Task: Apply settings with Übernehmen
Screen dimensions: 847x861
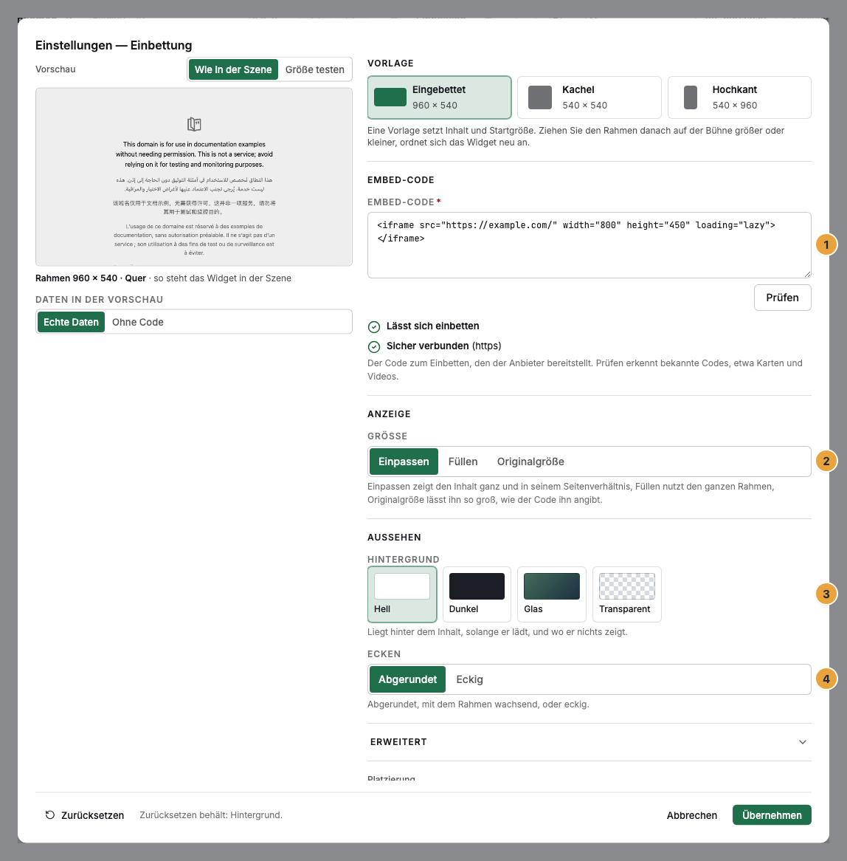Action: (772, 815)
